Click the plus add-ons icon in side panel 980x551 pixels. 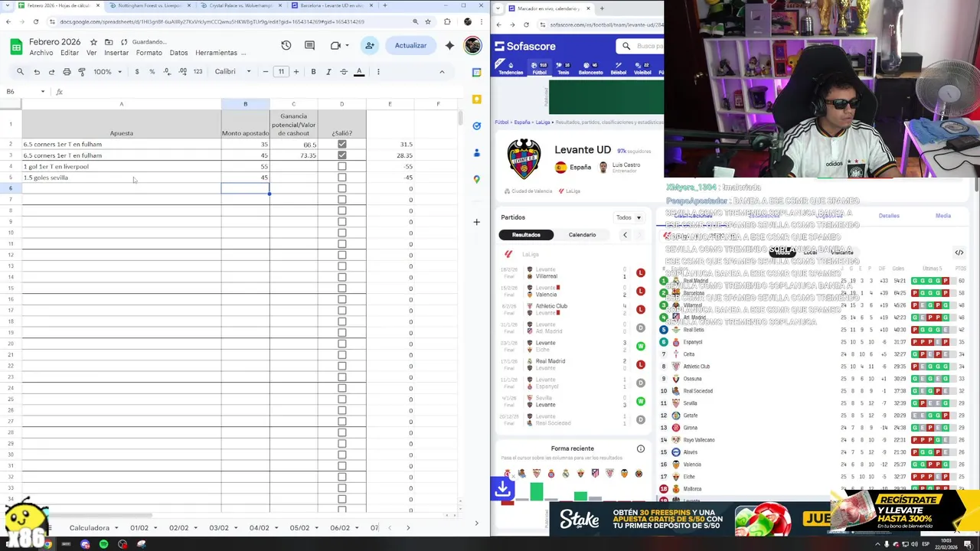tap(476, 222)
